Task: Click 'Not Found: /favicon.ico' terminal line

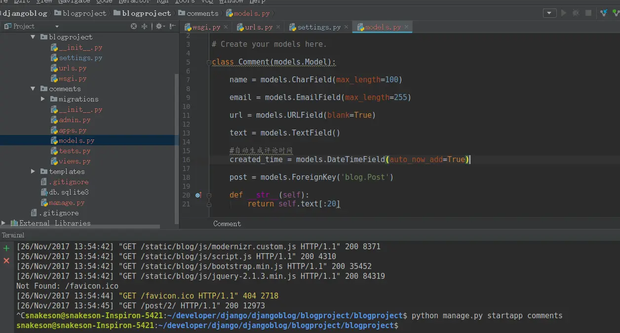Action: tap(67, 286)
